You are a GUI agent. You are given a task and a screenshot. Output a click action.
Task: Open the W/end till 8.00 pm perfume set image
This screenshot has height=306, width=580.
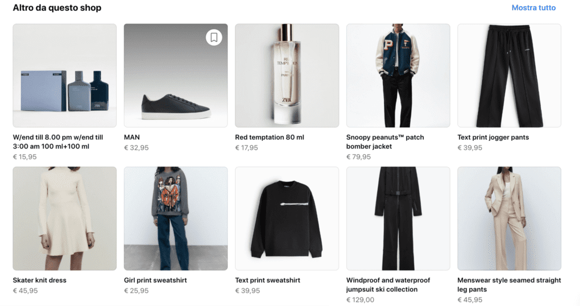65,76
